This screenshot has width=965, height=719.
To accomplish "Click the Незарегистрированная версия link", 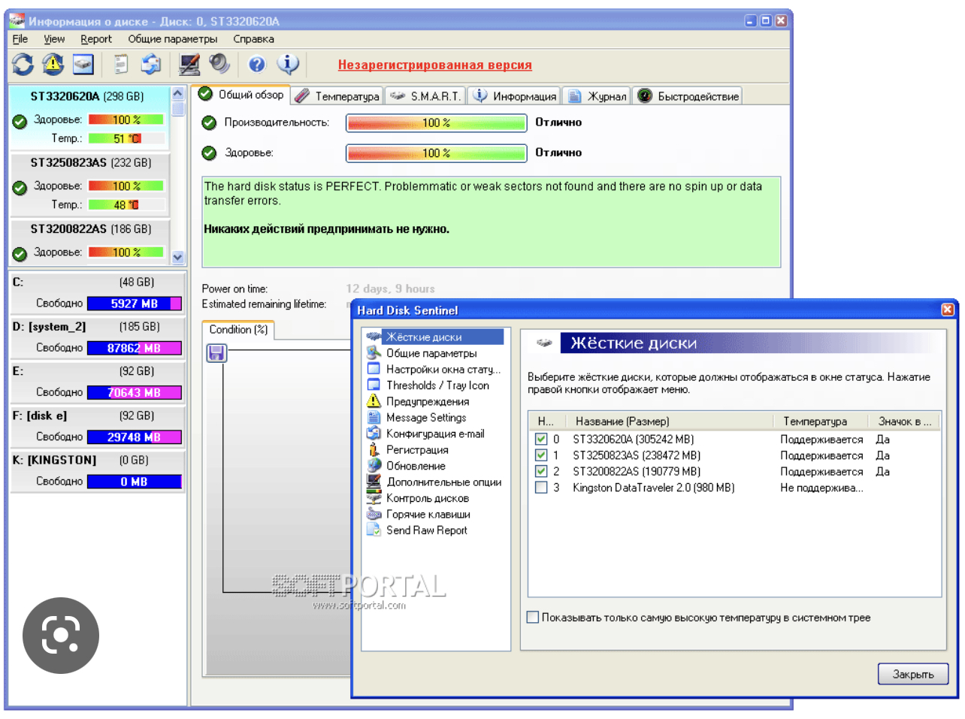I will (x=435, y=65).
